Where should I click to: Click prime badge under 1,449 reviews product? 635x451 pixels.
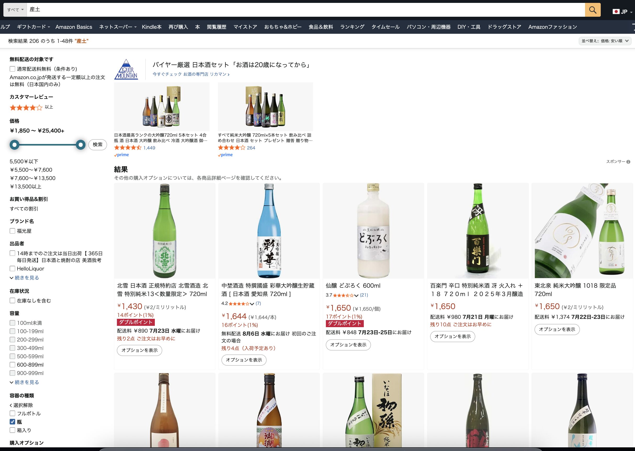point(121,155)
